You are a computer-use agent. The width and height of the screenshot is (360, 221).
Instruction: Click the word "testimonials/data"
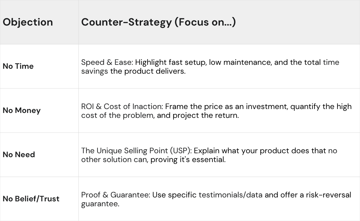(230, 195)
